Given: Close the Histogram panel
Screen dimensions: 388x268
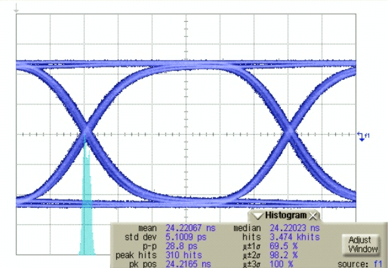Looking at the screenshot, I should pyautogui.click(x=313, y=217).
